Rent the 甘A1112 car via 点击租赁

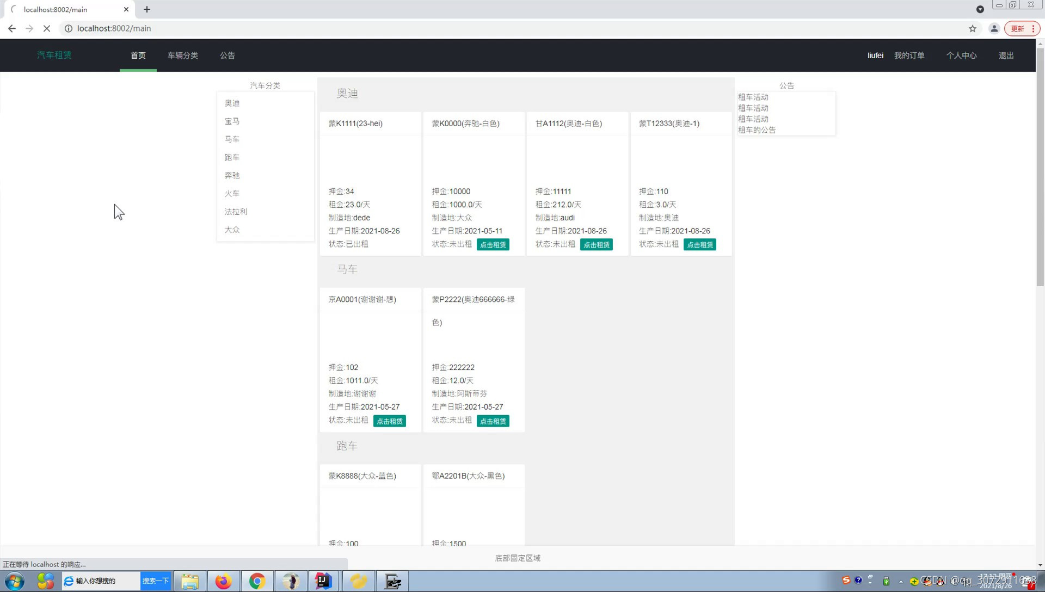pyautogui.click(x=597, y=245)
